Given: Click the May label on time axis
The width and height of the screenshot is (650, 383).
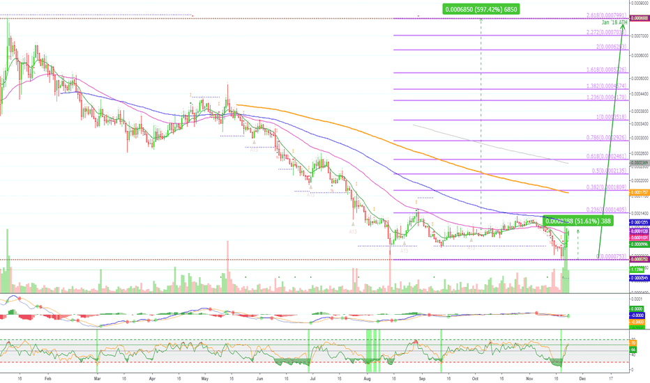Looking at the screenshot, I should point(205,378).
